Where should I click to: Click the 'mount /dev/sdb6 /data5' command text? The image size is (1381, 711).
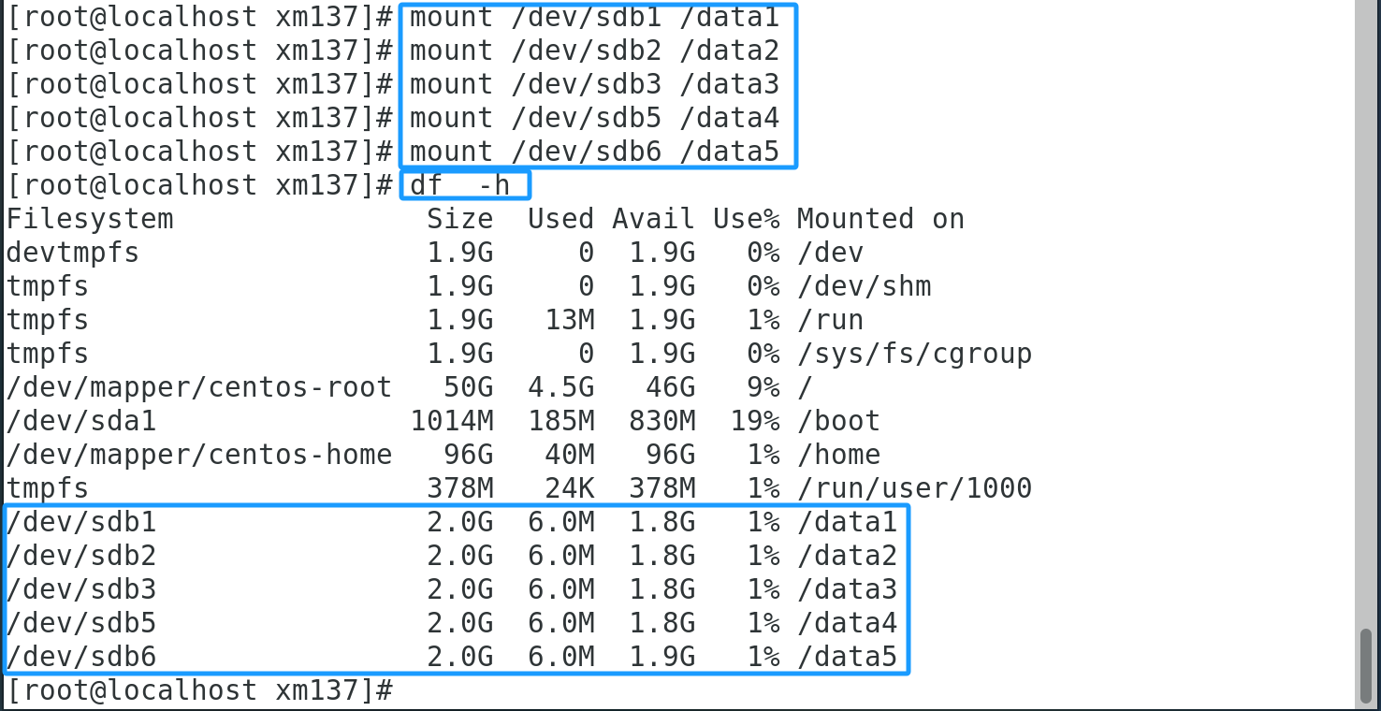click(x=594, y=152)
